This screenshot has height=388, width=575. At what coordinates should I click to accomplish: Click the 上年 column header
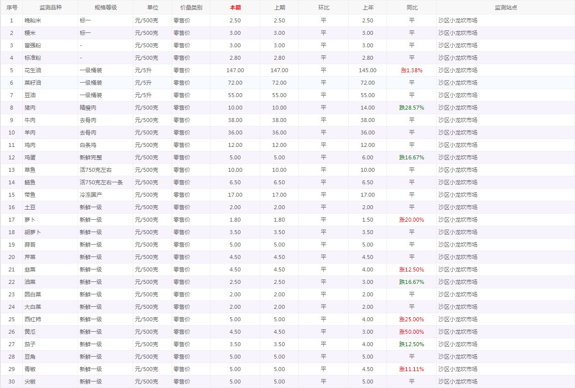[x=367, y=7]
